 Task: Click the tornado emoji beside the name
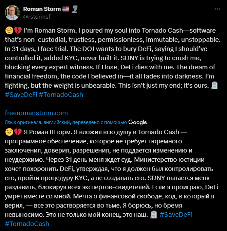[x=75, y=9]
